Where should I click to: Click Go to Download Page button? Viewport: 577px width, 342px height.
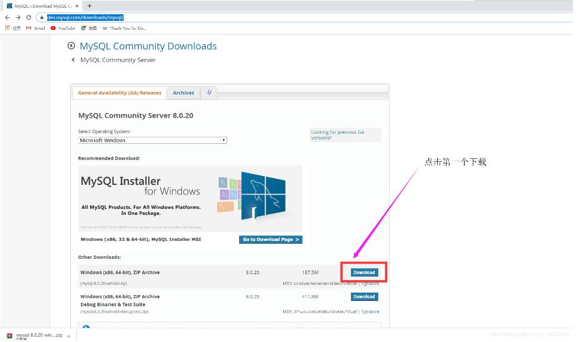[271, 240]
